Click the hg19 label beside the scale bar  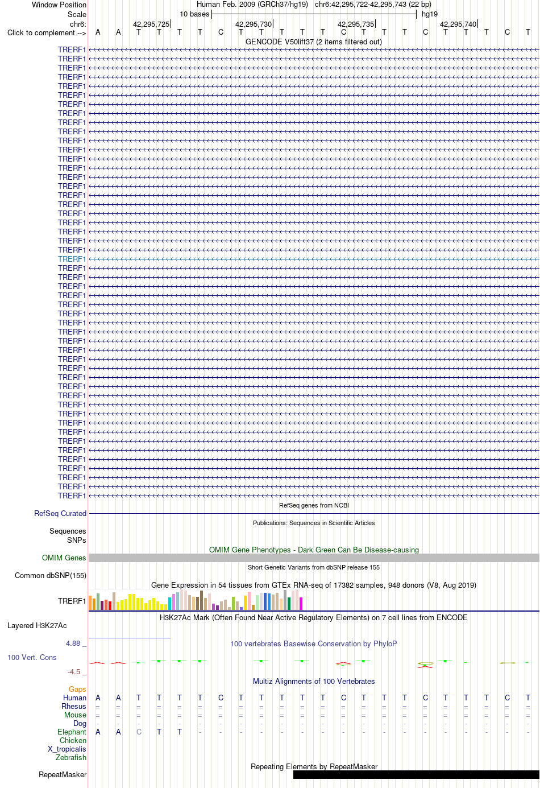click(x=430, y=14)
